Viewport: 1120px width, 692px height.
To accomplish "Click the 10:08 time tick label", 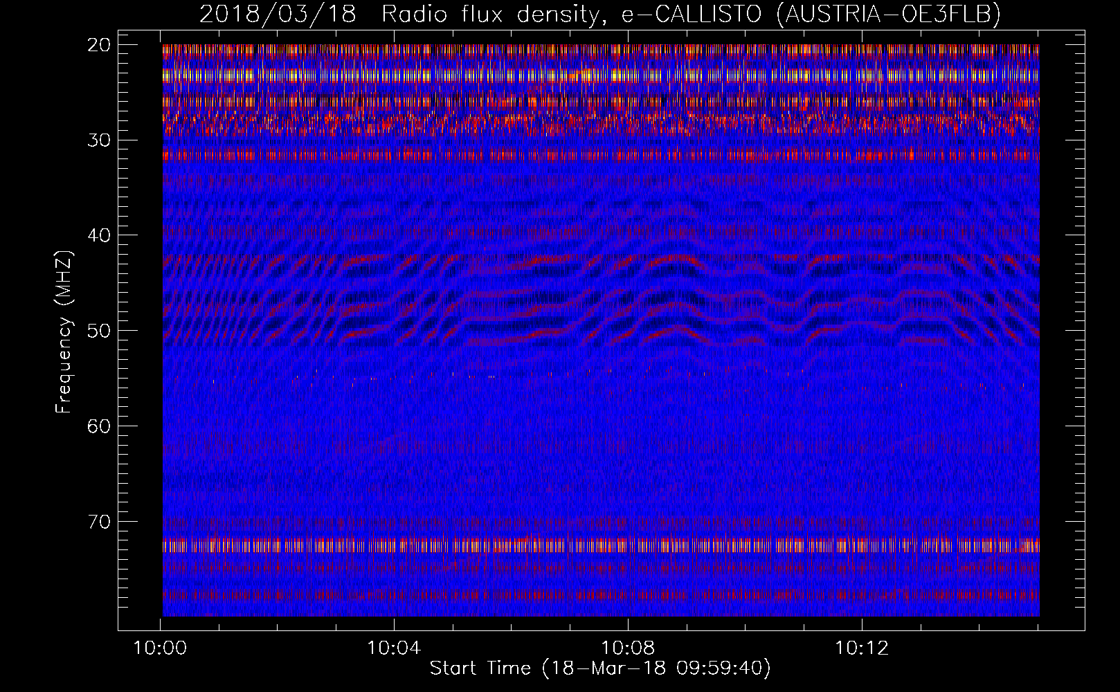I will tap(628, 648).
